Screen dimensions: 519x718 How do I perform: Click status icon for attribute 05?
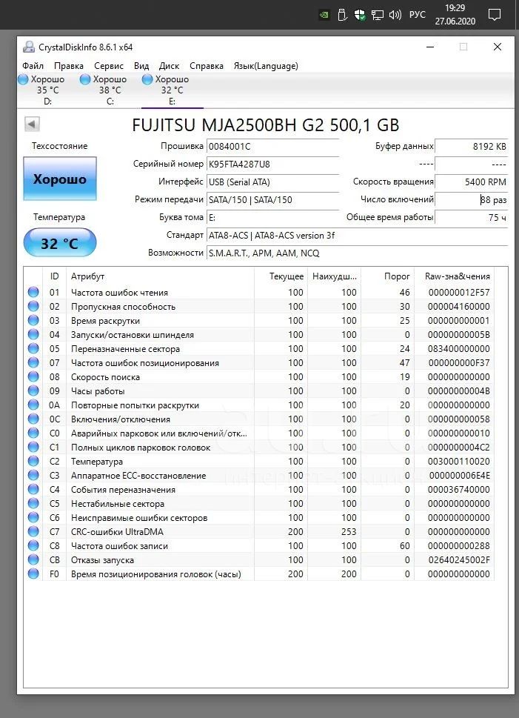(33, 348)
